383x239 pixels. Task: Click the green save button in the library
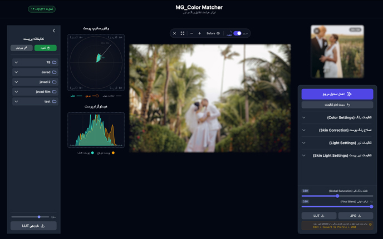[45, 48]
